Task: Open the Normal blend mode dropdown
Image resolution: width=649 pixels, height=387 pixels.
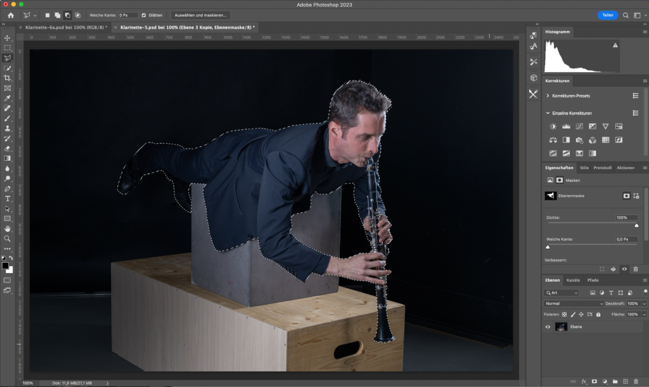Action: coord(573,303)
